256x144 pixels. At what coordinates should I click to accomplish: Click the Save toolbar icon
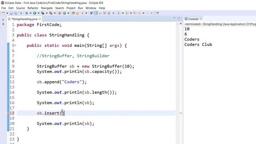[11, 13]
